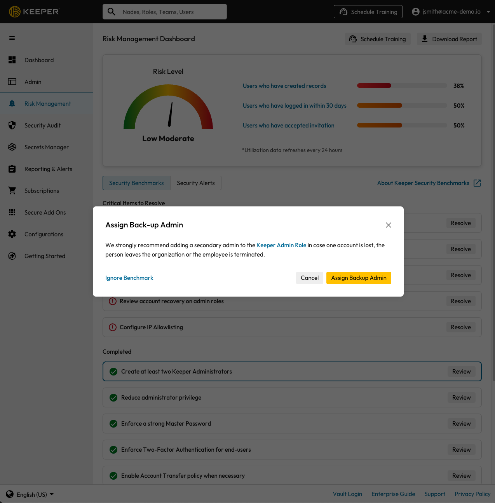This screenshot has height=503, width=495.
Task: Click the alert icon for IP Allowlisting
Action: point(113,327)
